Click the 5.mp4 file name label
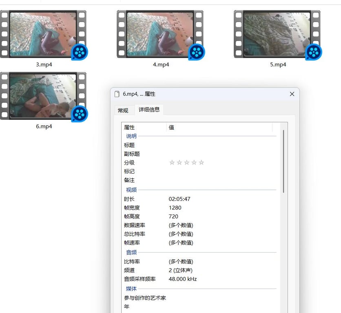This screenshot has width=341, height=313. click(x=278, y=64)
